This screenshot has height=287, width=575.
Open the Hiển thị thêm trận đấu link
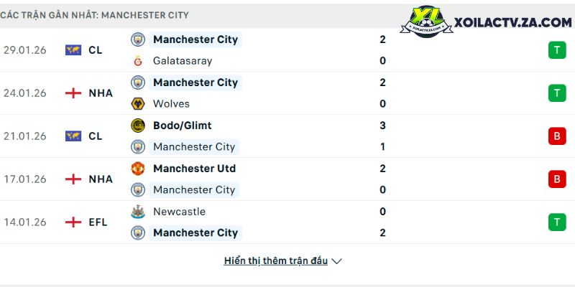276,261
